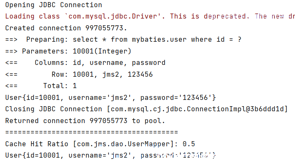This screenshot has width=295, height=161.
Task: Click 'Returned connection 997055773 to pool.' line
Action: pos(85,121)
